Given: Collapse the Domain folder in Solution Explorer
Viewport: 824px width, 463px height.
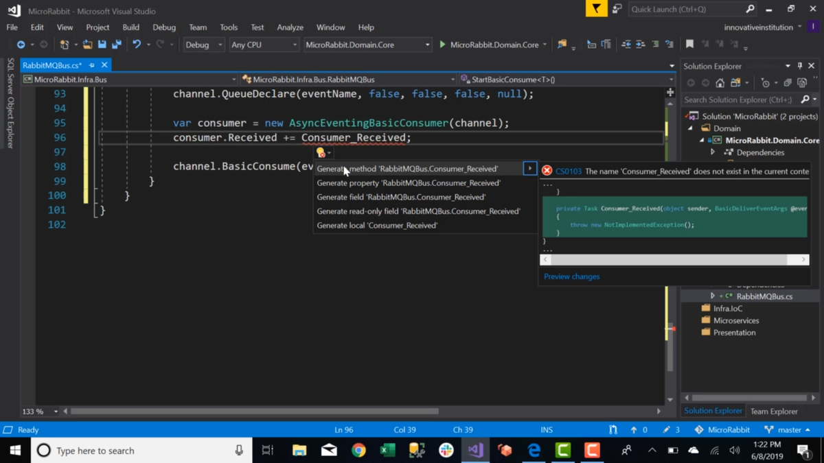Looking at the screenshot, I should (x=691, y=128).
